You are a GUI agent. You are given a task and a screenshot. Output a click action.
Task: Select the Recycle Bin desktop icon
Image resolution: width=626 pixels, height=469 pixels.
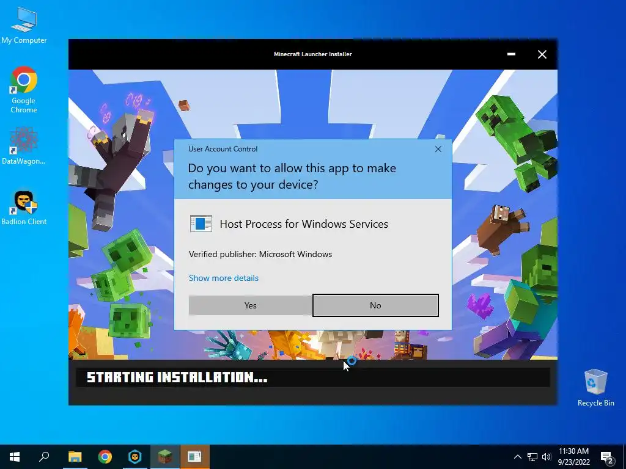point(595,388)
